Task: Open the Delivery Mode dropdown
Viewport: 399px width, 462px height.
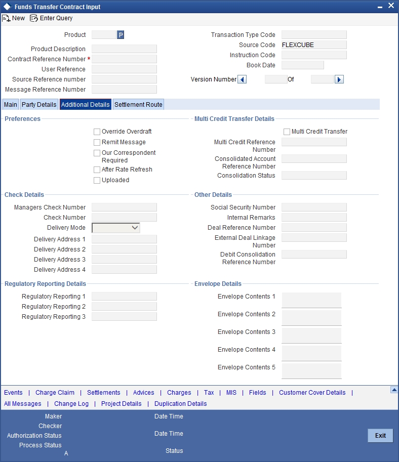Action: [116, 228]
